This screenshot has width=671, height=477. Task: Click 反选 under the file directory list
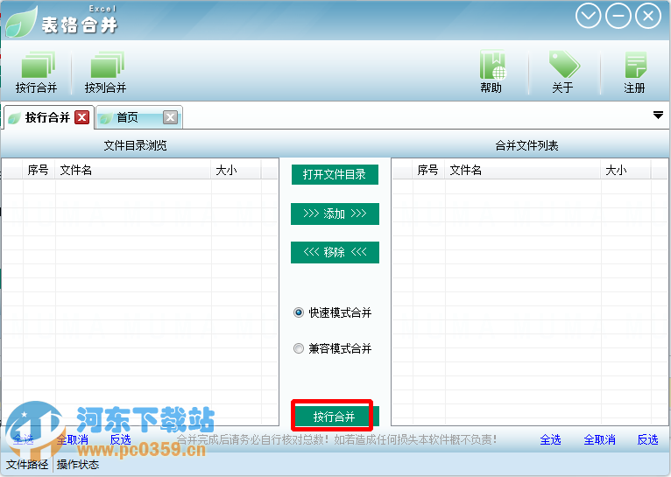(120, 440)
